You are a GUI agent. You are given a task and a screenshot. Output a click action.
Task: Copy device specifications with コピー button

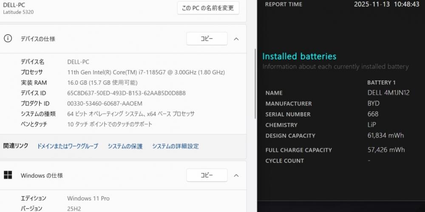pos(207,39)
